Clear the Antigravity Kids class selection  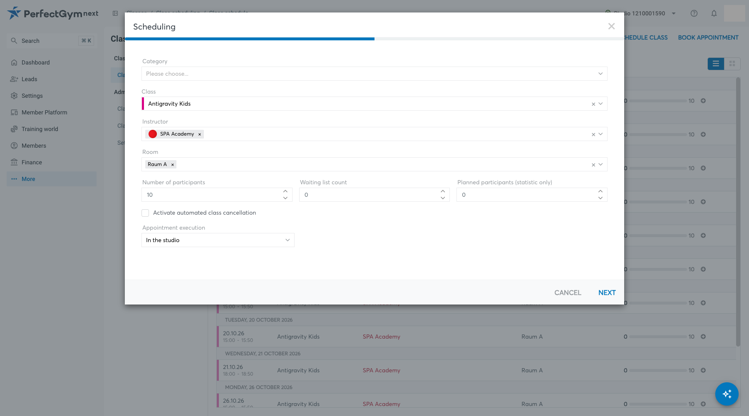tap(593, 104)
